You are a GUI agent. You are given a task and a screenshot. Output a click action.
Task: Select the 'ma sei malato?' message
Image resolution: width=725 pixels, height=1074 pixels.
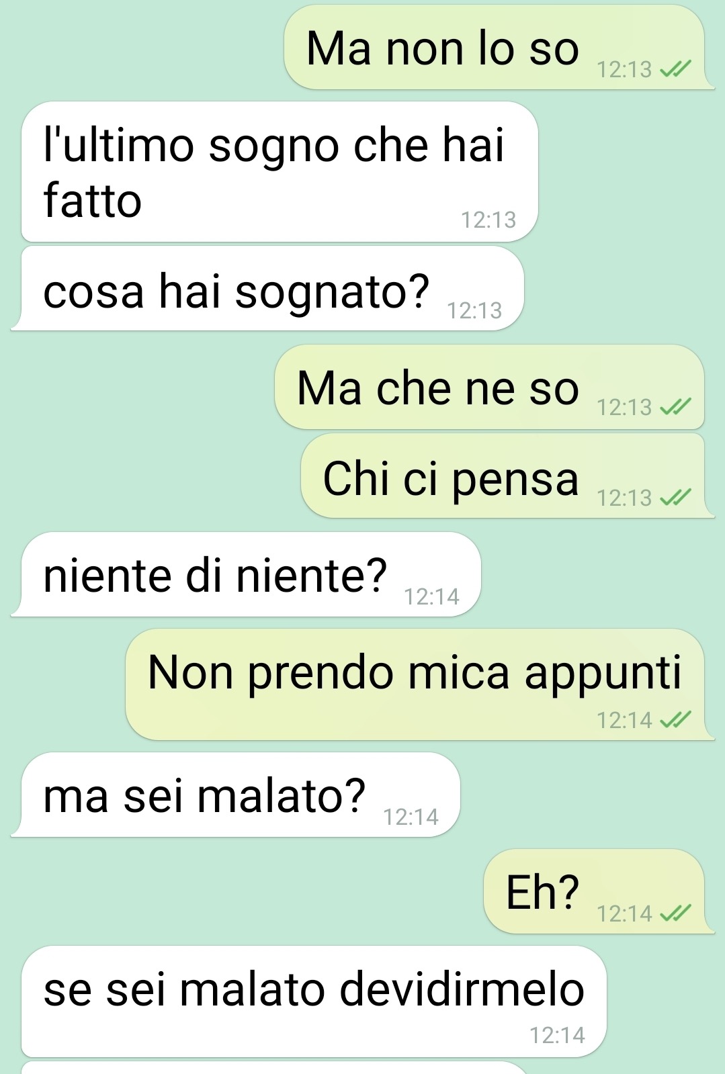pos(235,795)
